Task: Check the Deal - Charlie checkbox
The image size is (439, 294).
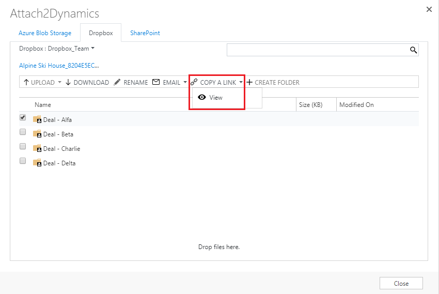Action: coord(23,146)
